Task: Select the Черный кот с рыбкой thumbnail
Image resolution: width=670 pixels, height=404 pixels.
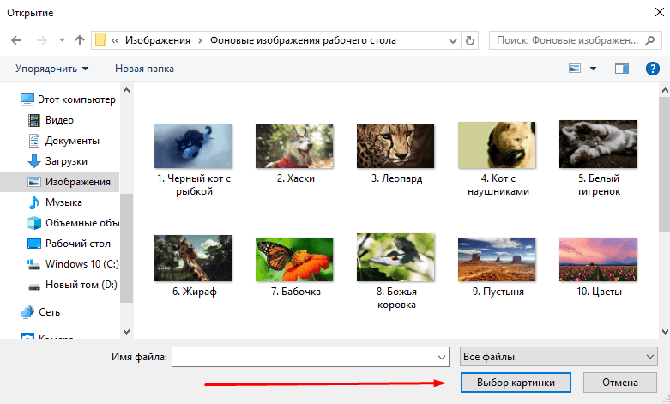Action: 193,146
